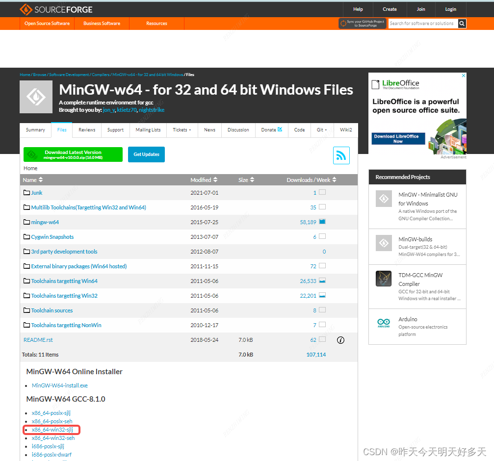Open Toolchains targetting Win32 folder
Screen dimensions: 494x461
coord(64,296)
